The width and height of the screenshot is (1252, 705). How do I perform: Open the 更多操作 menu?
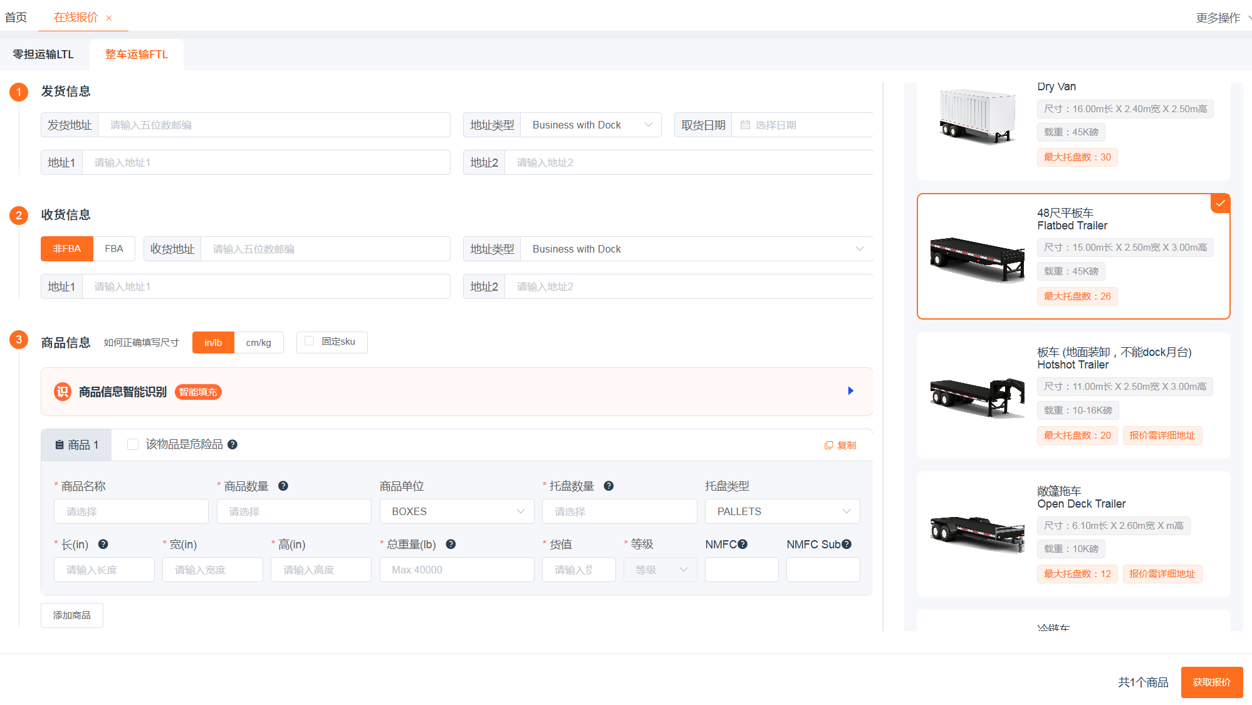click(1223, 18)
